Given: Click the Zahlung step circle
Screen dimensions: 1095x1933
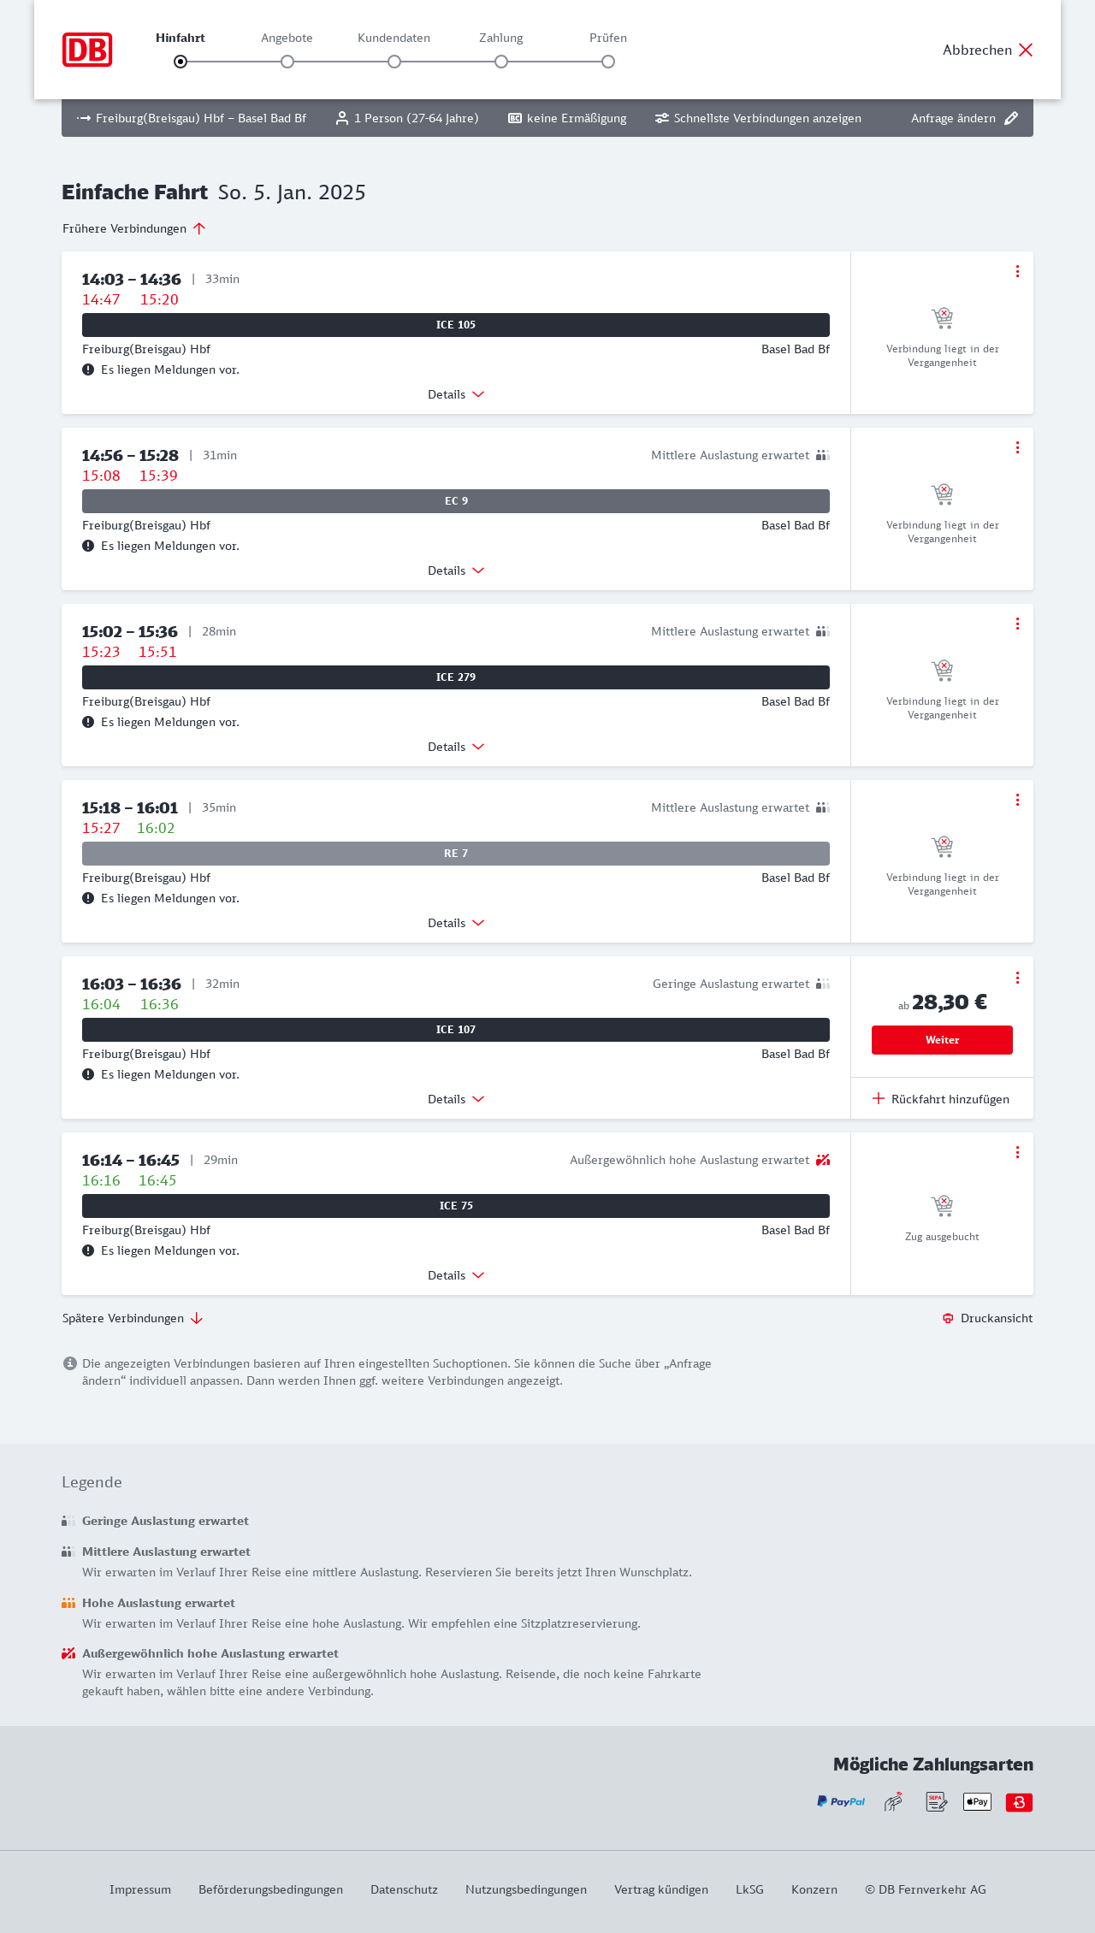Looking at the screenshot, I should coord(501,62).
